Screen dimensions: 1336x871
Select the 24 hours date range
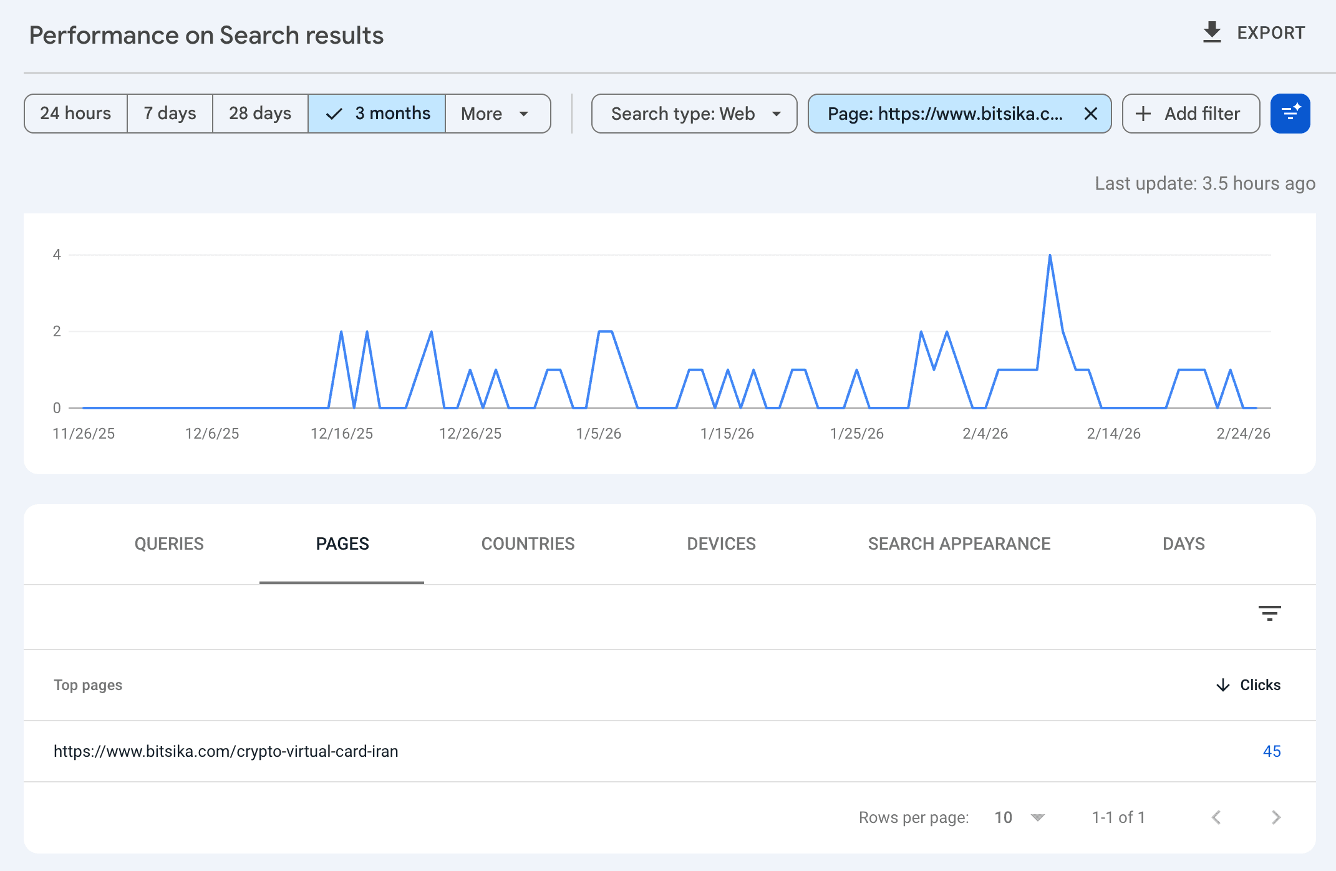[x=75, y=114]
